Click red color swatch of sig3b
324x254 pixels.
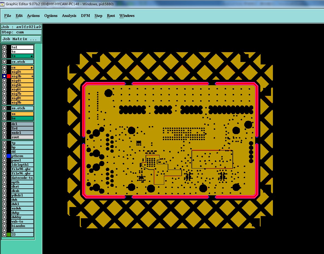[9, 76]
